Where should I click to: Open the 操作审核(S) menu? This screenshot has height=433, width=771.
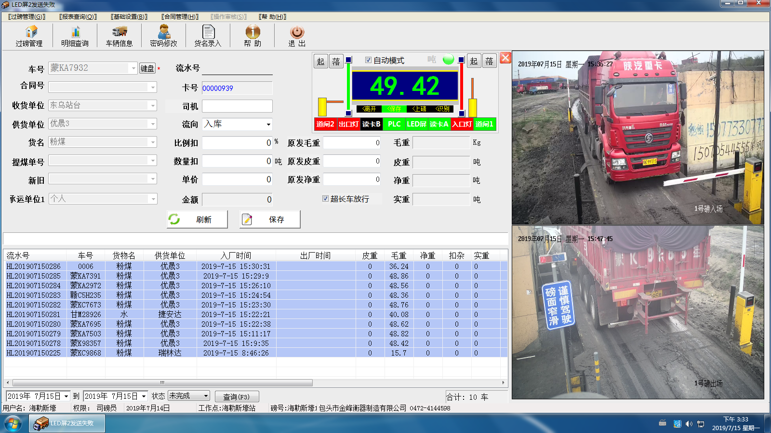(x=228, y=16)
